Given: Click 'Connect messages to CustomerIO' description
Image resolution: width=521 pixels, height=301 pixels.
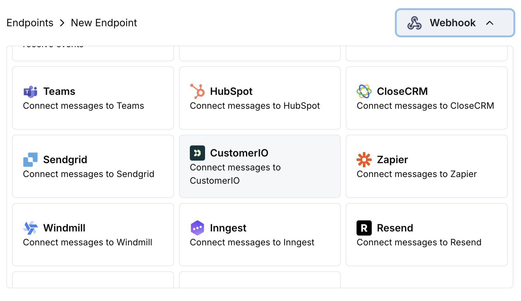Looking at the screenshot, I should 235,174.
